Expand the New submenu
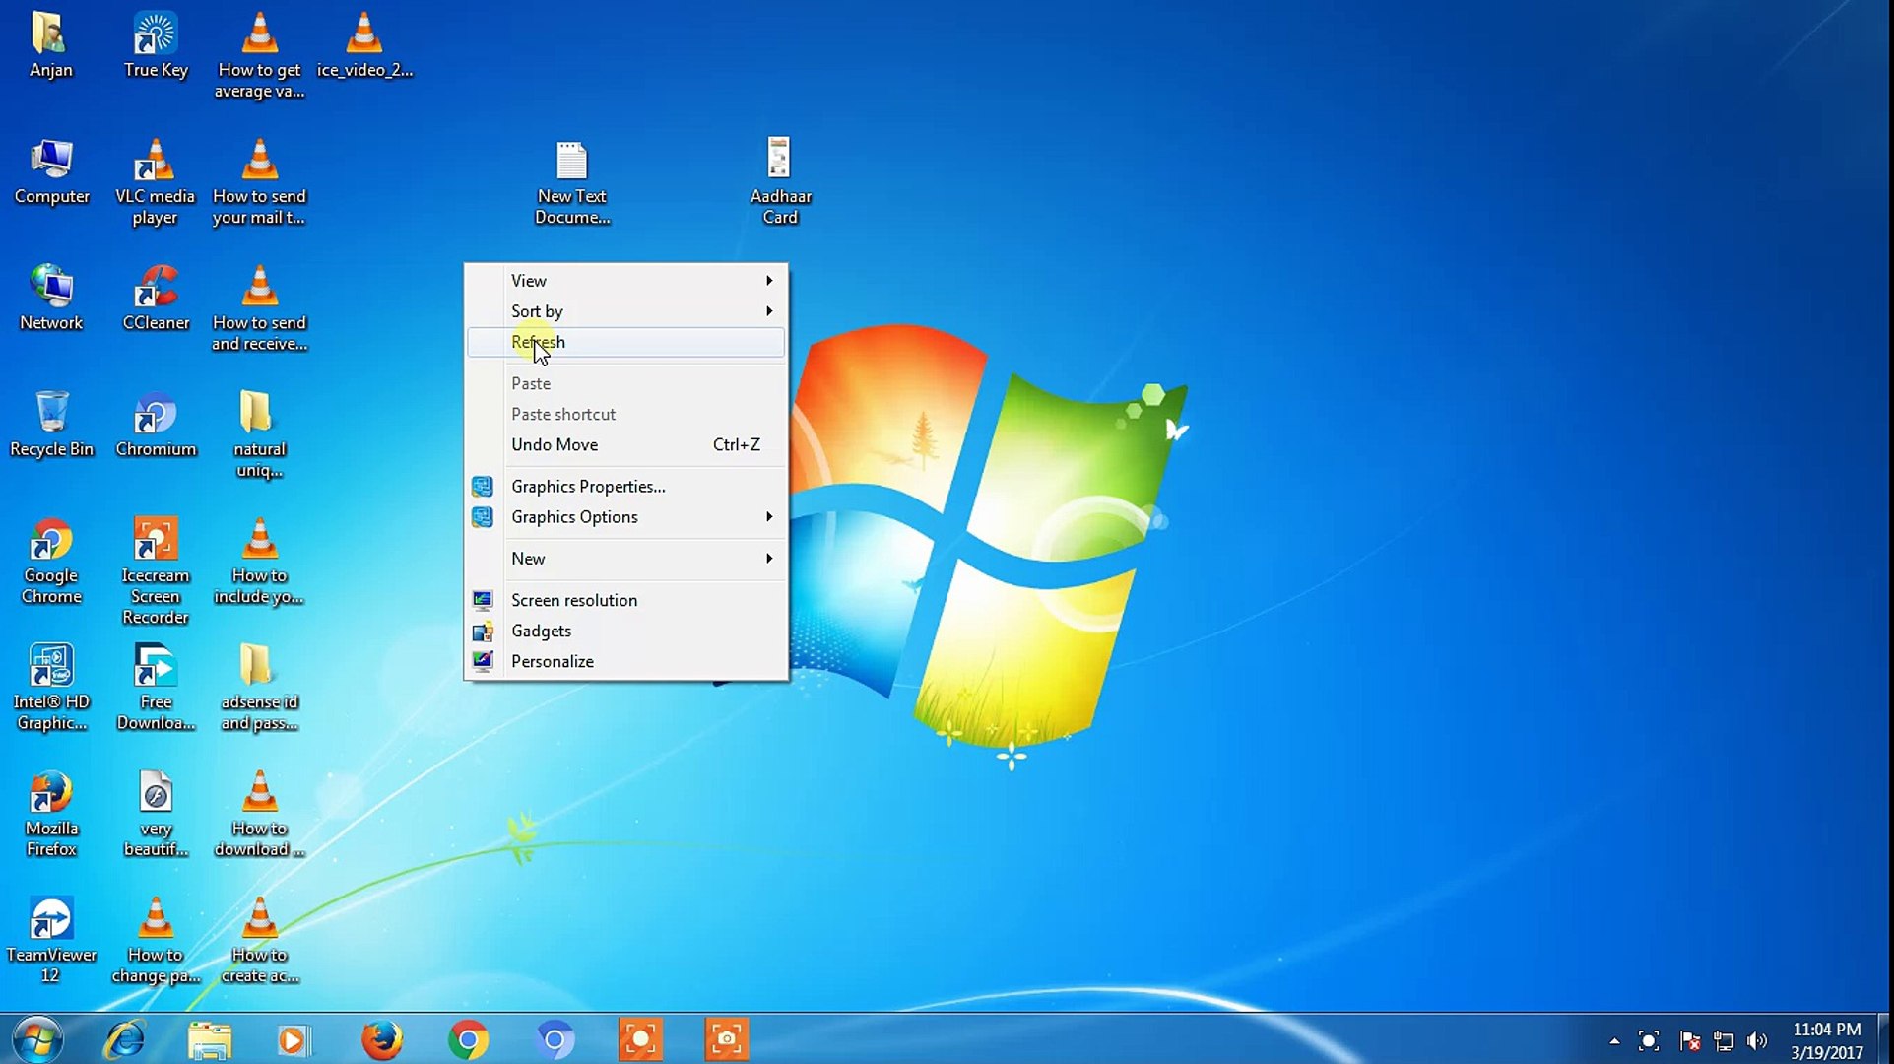Image resolution: width=1894 pixels, height=1064 pixels. (529, 558)
